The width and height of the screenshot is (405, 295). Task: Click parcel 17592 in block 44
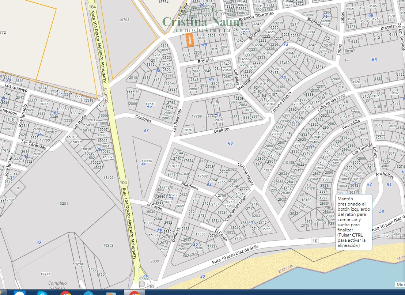(x=203, y=176)
